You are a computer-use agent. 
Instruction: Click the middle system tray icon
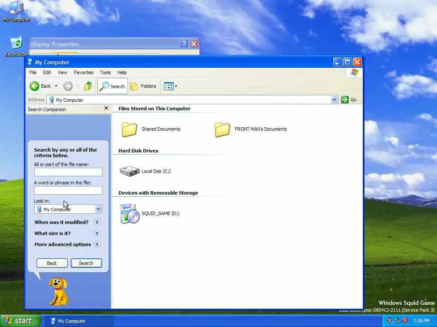click(x=397, y=321)
